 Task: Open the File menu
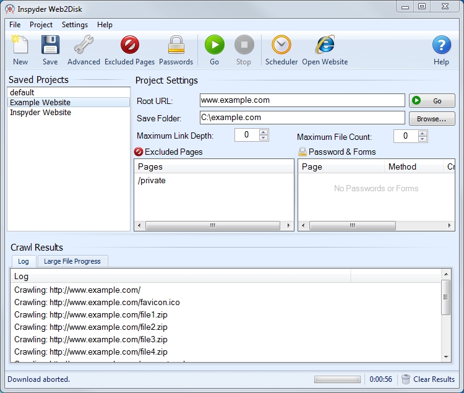15,25
